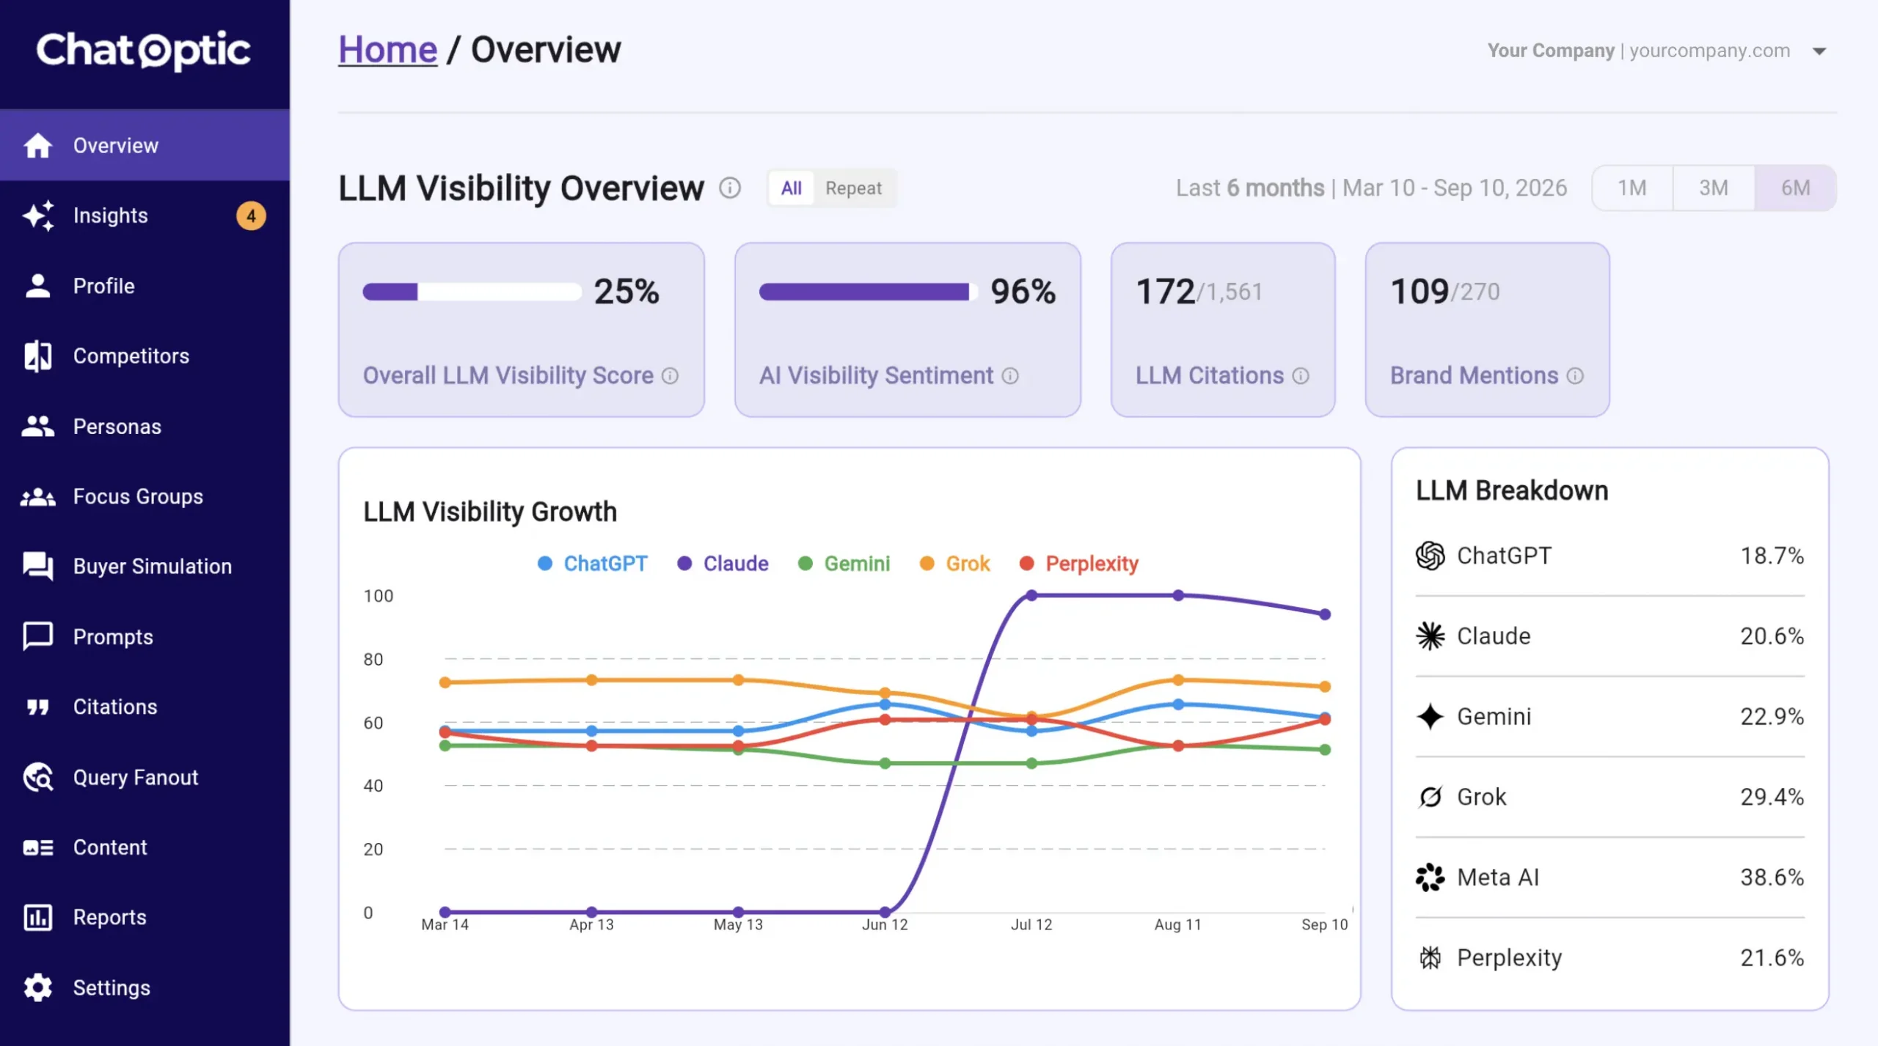This screenshot has width=1878, height=1046.
Task: Click the Prompts speech bubble icon
Action: [37, 636]
